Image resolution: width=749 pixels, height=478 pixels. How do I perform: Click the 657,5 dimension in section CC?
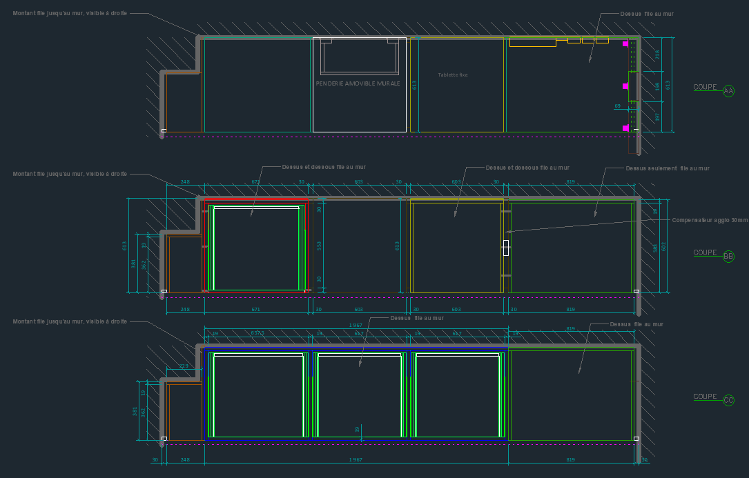click(257, 333)
